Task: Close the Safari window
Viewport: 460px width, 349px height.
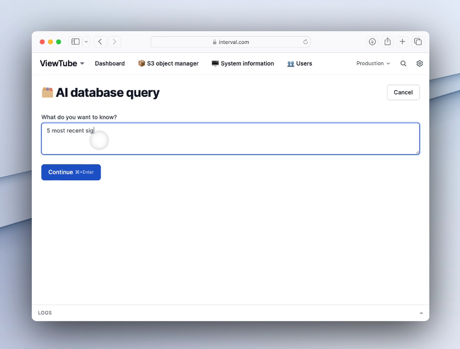Action: point(42,42)
